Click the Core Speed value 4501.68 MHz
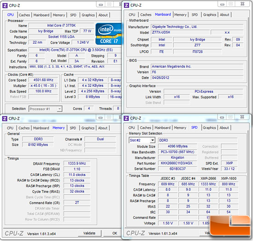Screen dimensions: 253x241 43,80
